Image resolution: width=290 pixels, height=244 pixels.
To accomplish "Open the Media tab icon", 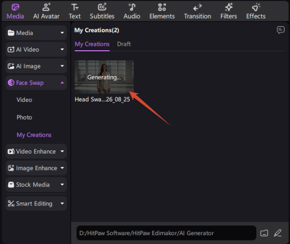I will pyautogui.click(x=15, y=7).
